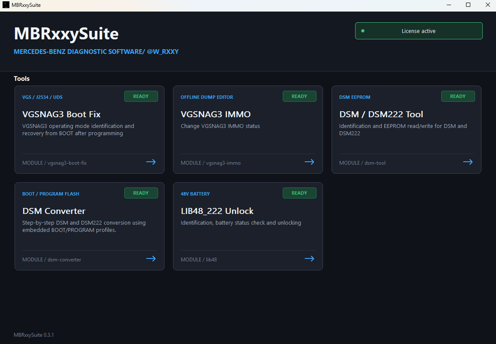Viewport: 496px width, 344px height.
Task: Maximize the MBRxxySuite window
Action: (468, 5)
